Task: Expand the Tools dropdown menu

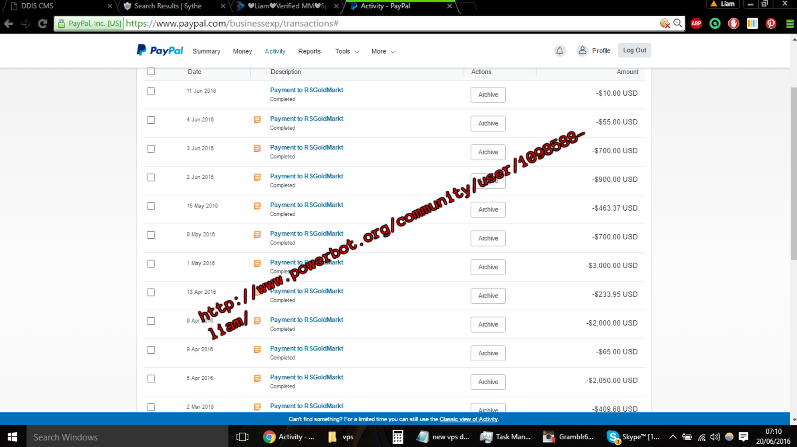Action: [x=347, y=51]
